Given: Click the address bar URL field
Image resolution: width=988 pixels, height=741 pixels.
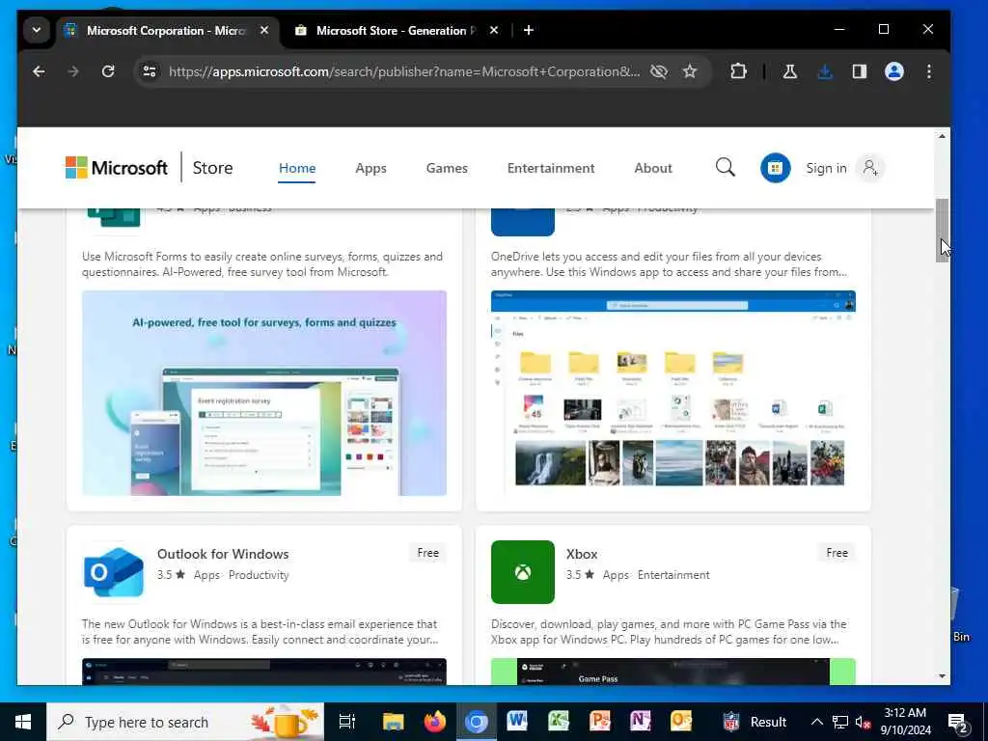Looking at the screenshot, I should 404,71.
